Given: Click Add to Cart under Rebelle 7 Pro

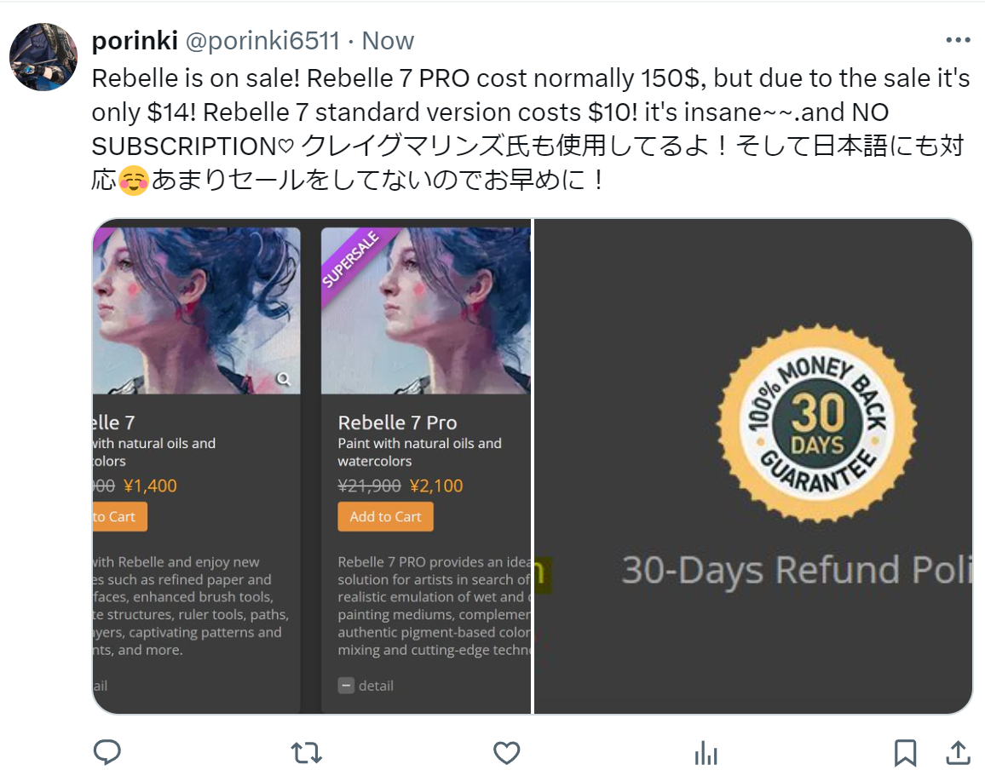Looking at the screenshot, I should tap(386, 517).
